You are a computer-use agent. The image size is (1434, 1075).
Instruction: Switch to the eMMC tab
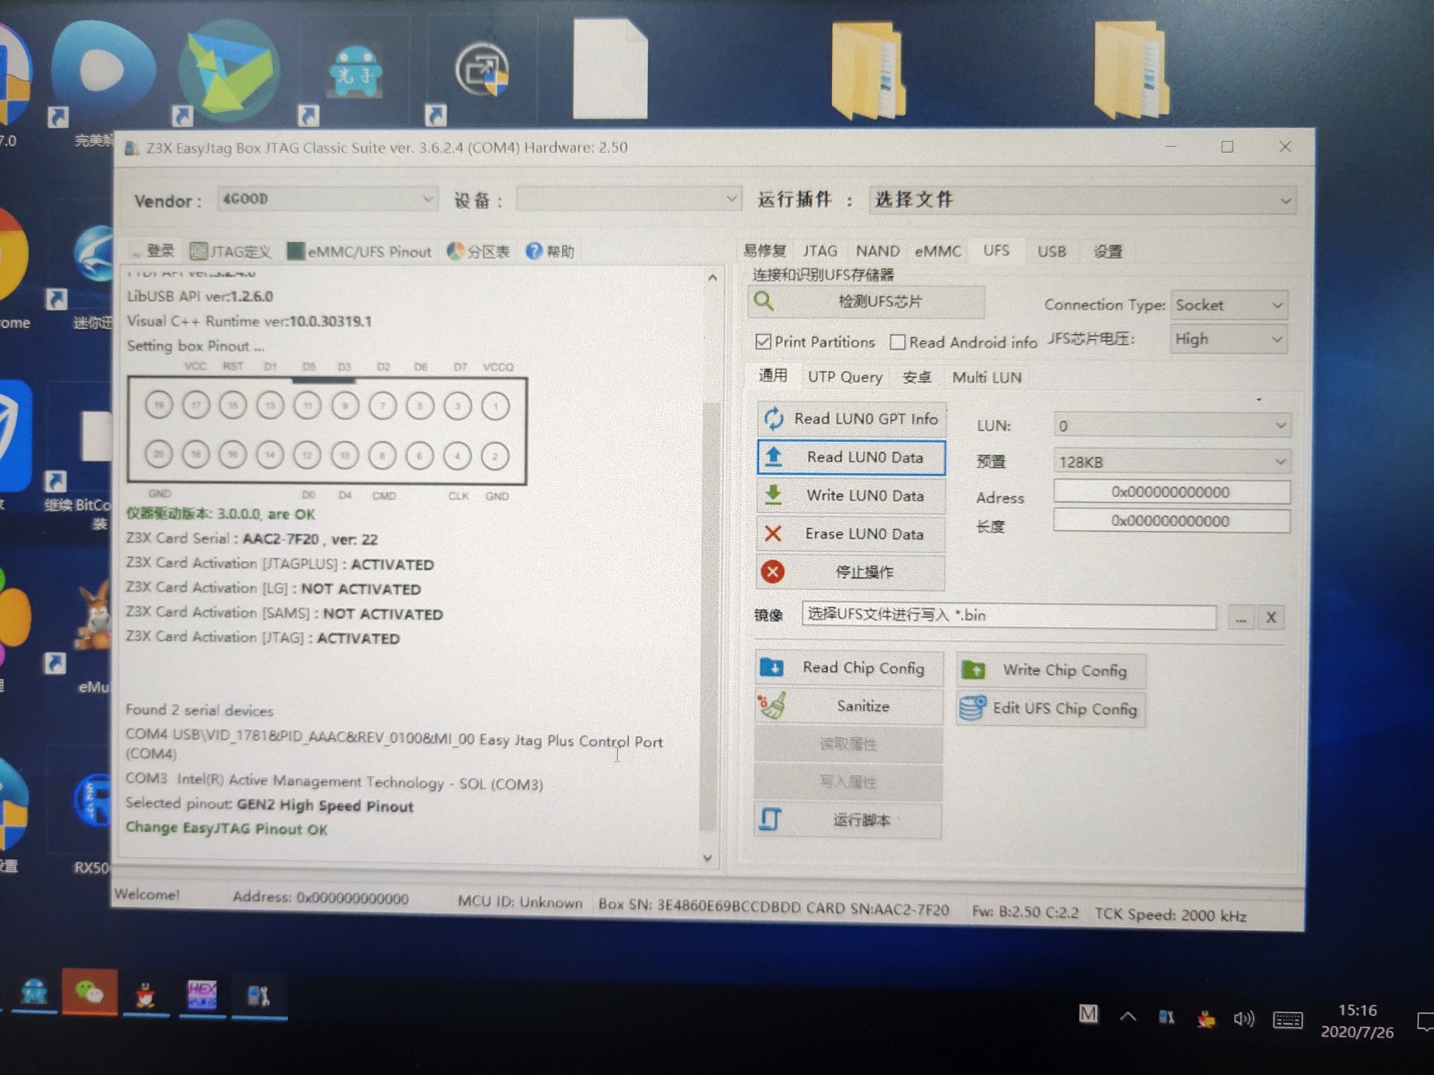pyautogui.click(x=937, y=251)
